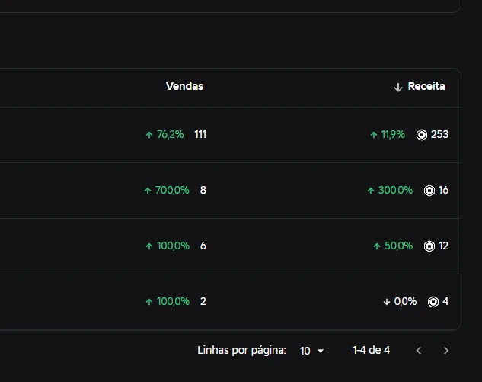This screenshot has width=482, height=382.
Task: Click the green up arrow beside 50,0%
Action: click(377, 246)
